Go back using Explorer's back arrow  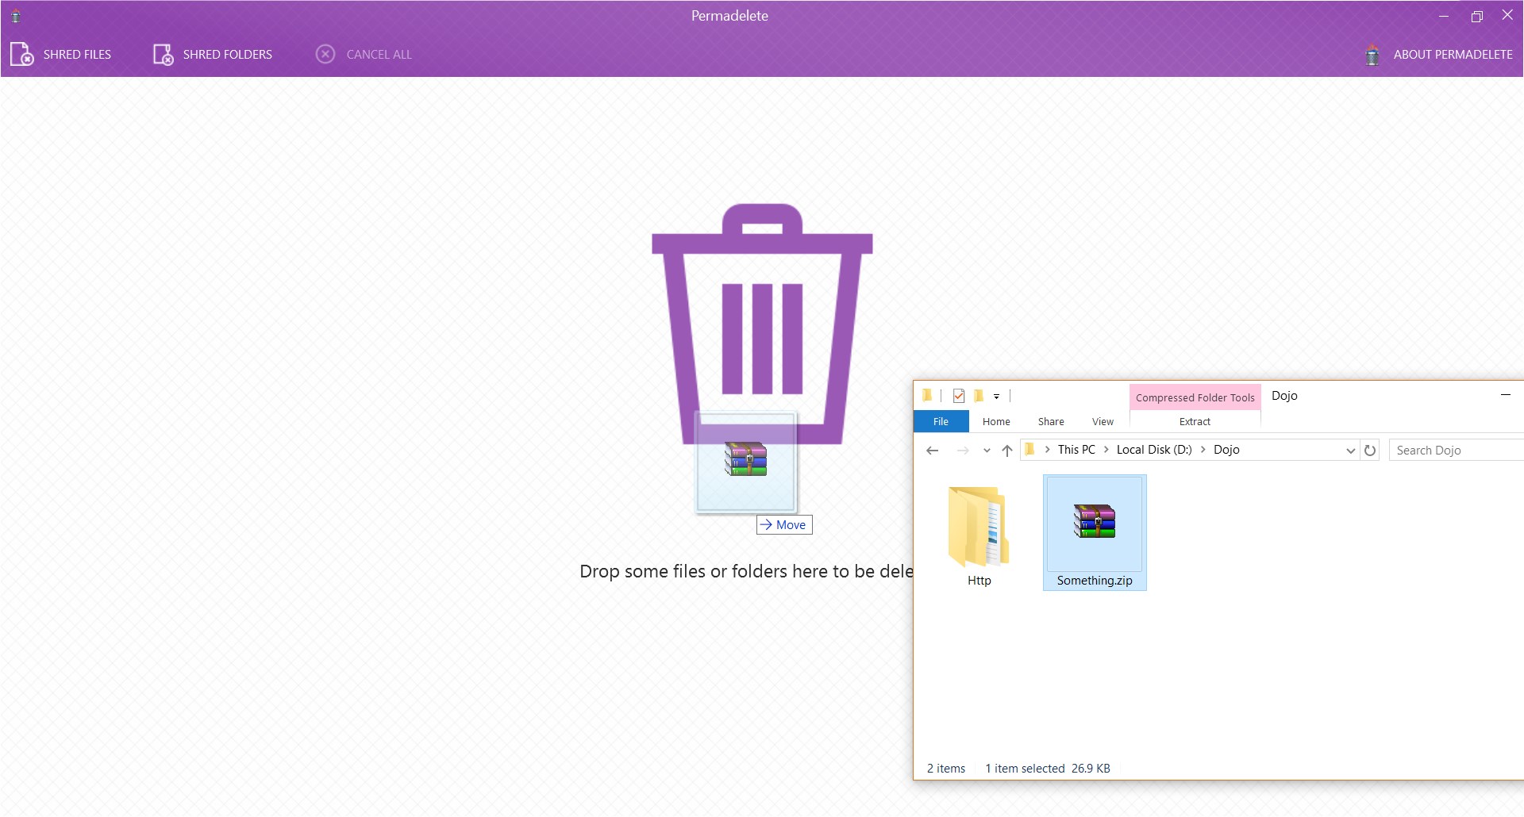[933, 451]
